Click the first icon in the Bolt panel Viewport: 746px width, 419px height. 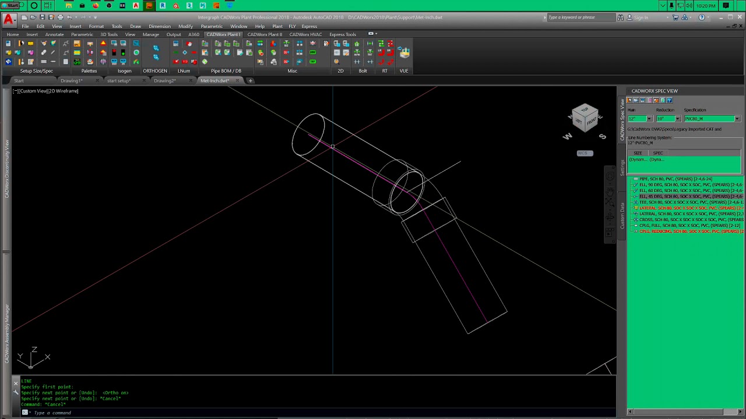pos(357,44)
